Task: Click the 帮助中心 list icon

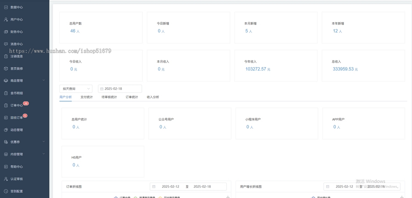Action: [x=6, y=167]
